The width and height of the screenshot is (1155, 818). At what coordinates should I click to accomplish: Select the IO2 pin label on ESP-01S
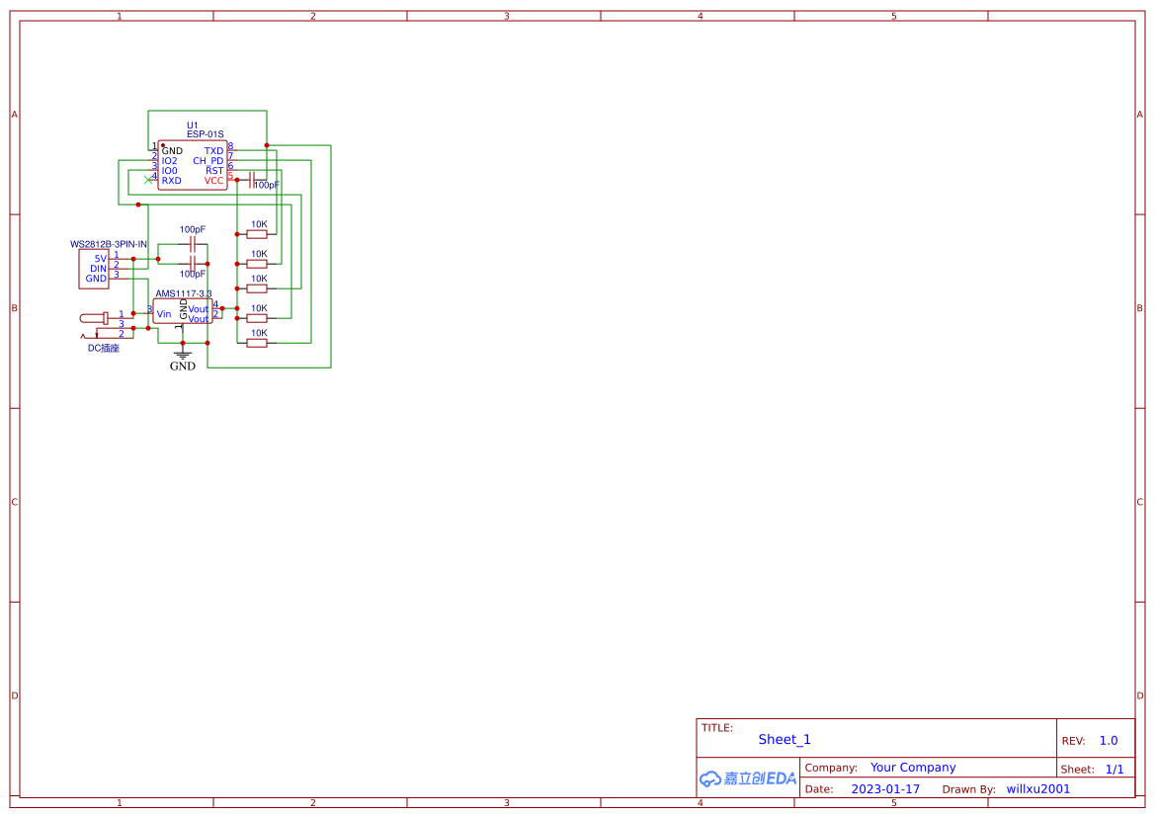169,160
